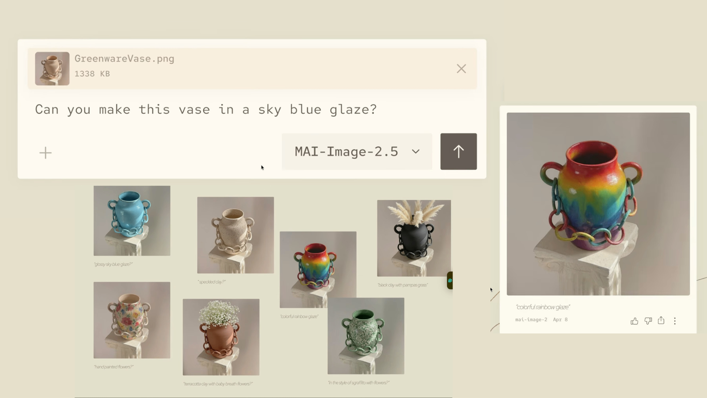The width and height of the screenshot is (707, 398).
Task: Click thumbs down on rainbow glaze image
Action: 648,321
